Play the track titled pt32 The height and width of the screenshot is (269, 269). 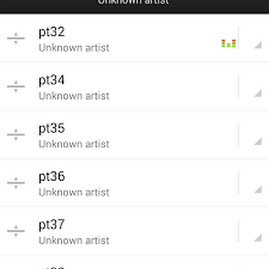[x=52, y=32]
